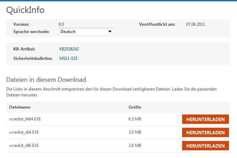Open the Sprache wechseln language dropdown

(86, 32)
